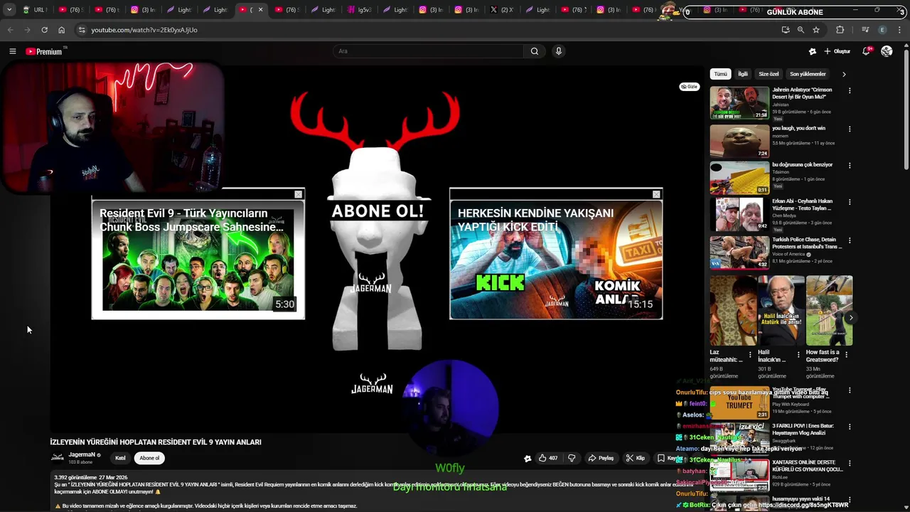Open XANTARES ONLINE DERSTE video title
Viewport: 910px width, 512px height.
pos(807,466)
